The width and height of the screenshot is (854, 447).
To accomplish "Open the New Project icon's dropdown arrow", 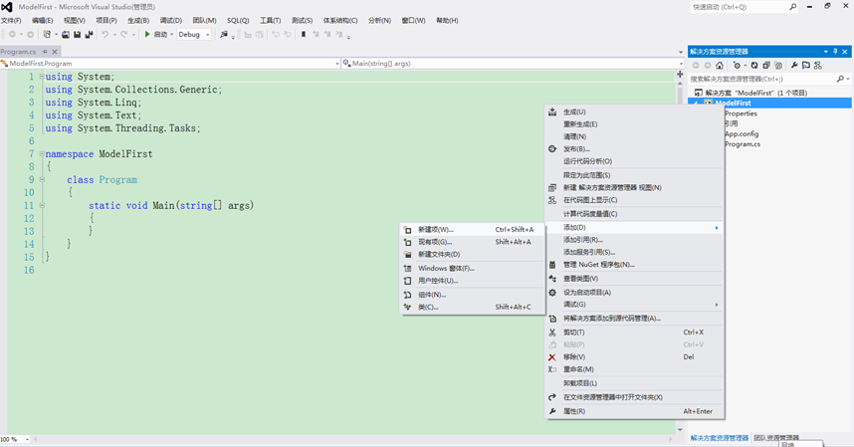I will click(56, 34).
